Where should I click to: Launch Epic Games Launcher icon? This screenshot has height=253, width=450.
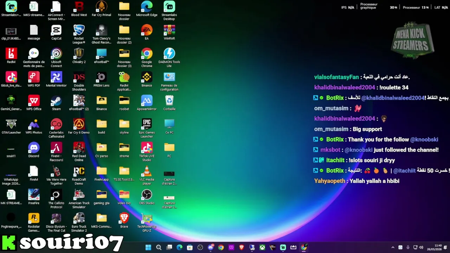tap(147, 129)
